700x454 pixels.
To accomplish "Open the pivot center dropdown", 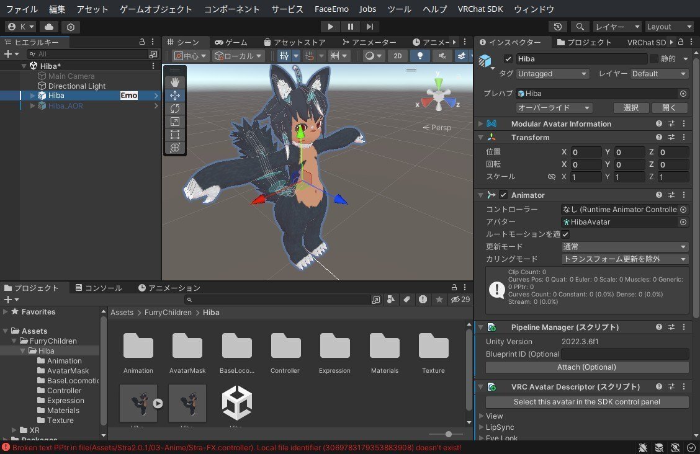I will point(190,56).
